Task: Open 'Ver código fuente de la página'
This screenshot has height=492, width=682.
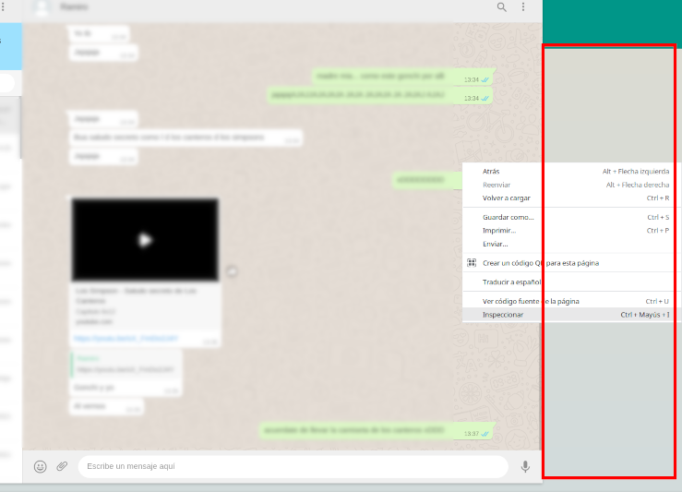Action: [x=531, y=301]
